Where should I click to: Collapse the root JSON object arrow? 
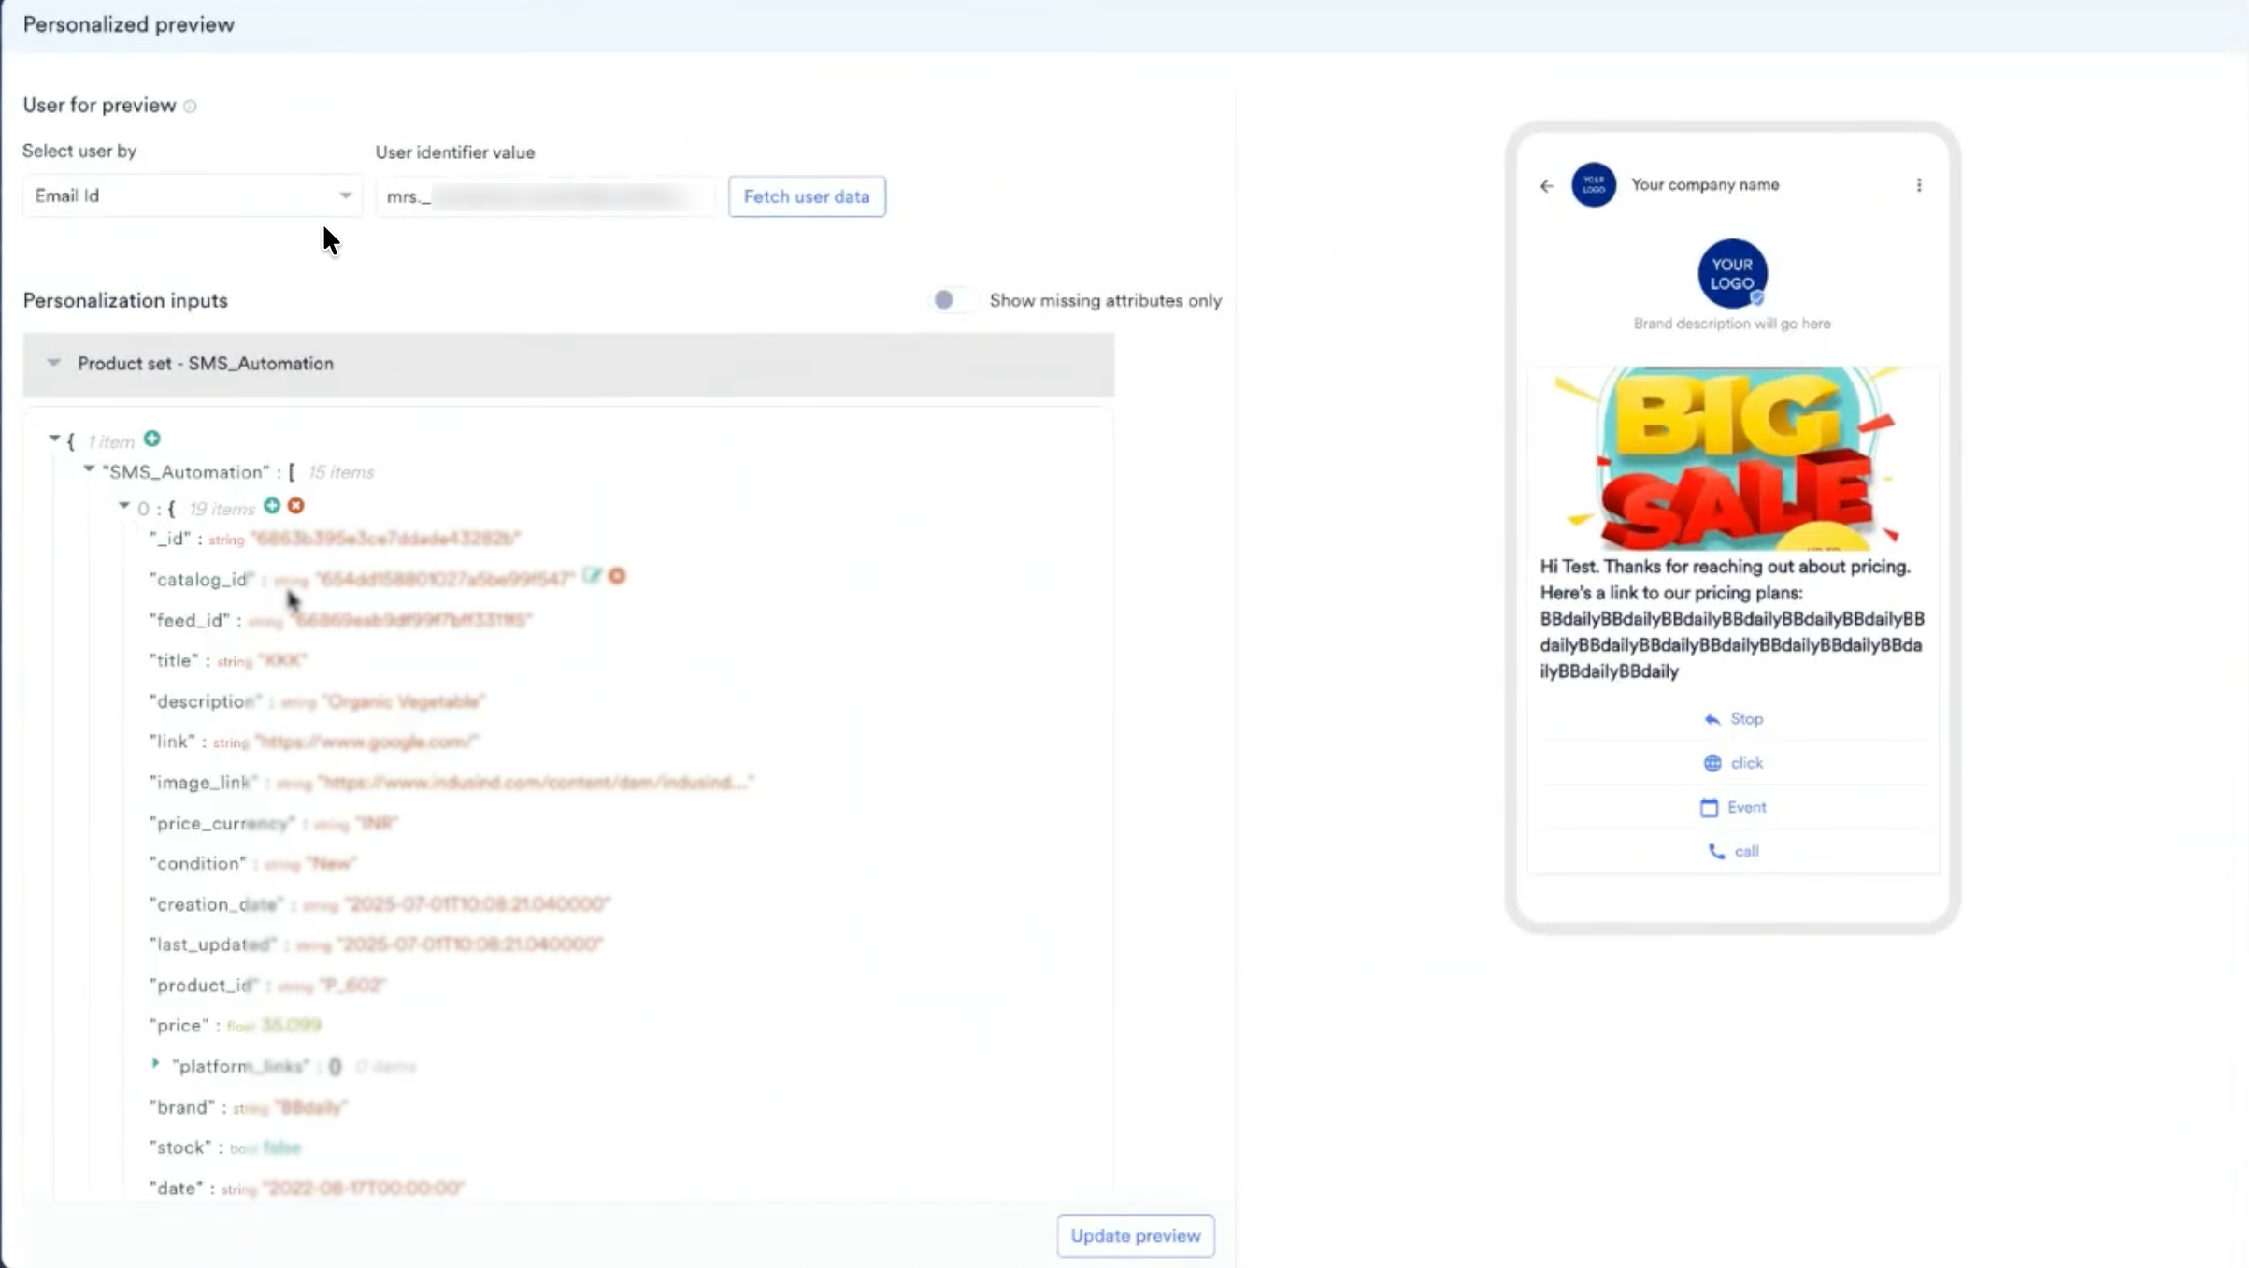(x=54, y=438)
